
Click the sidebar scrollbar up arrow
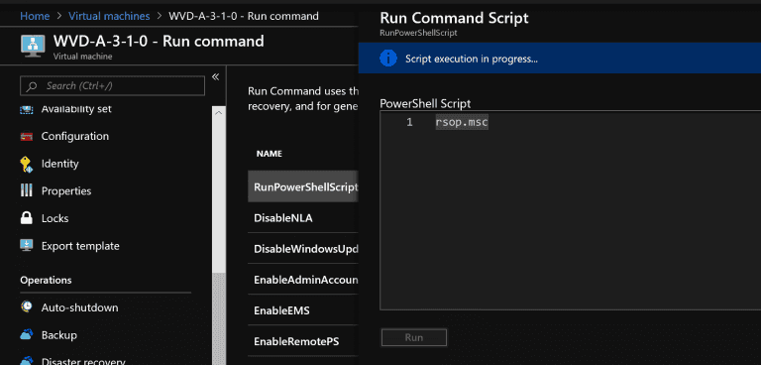219,113
